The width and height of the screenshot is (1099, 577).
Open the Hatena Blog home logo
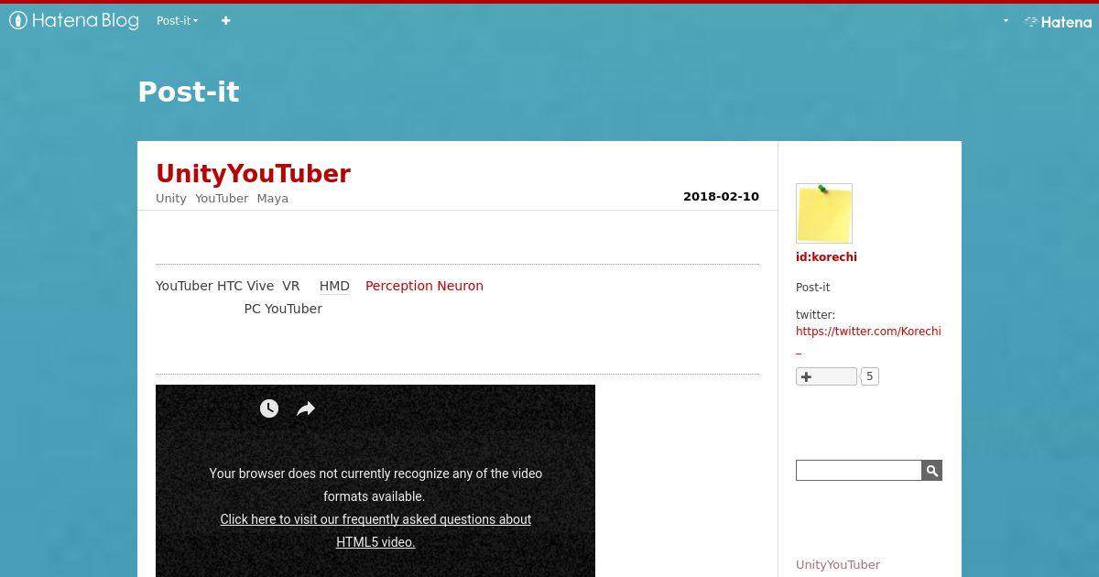74,20
